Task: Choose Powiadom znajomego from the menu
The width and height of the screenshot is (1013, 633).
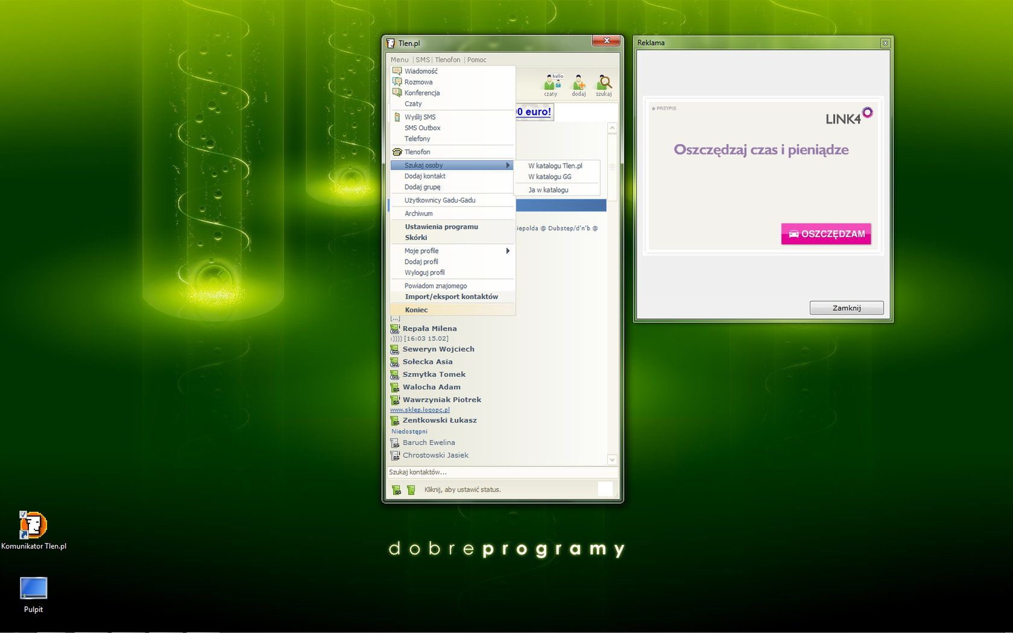Action: click(x=452, y=286)
